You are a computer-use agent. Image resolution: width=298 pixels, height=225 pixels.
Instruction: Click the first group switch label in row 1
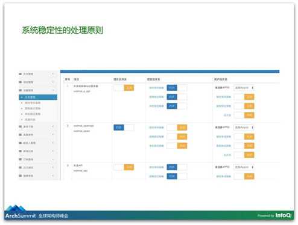pyautogui.click(x=157, y=88)
